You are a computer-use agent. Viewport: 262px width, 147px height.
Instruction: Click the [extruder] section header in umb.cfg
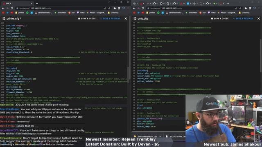click(x=142, y=71)
